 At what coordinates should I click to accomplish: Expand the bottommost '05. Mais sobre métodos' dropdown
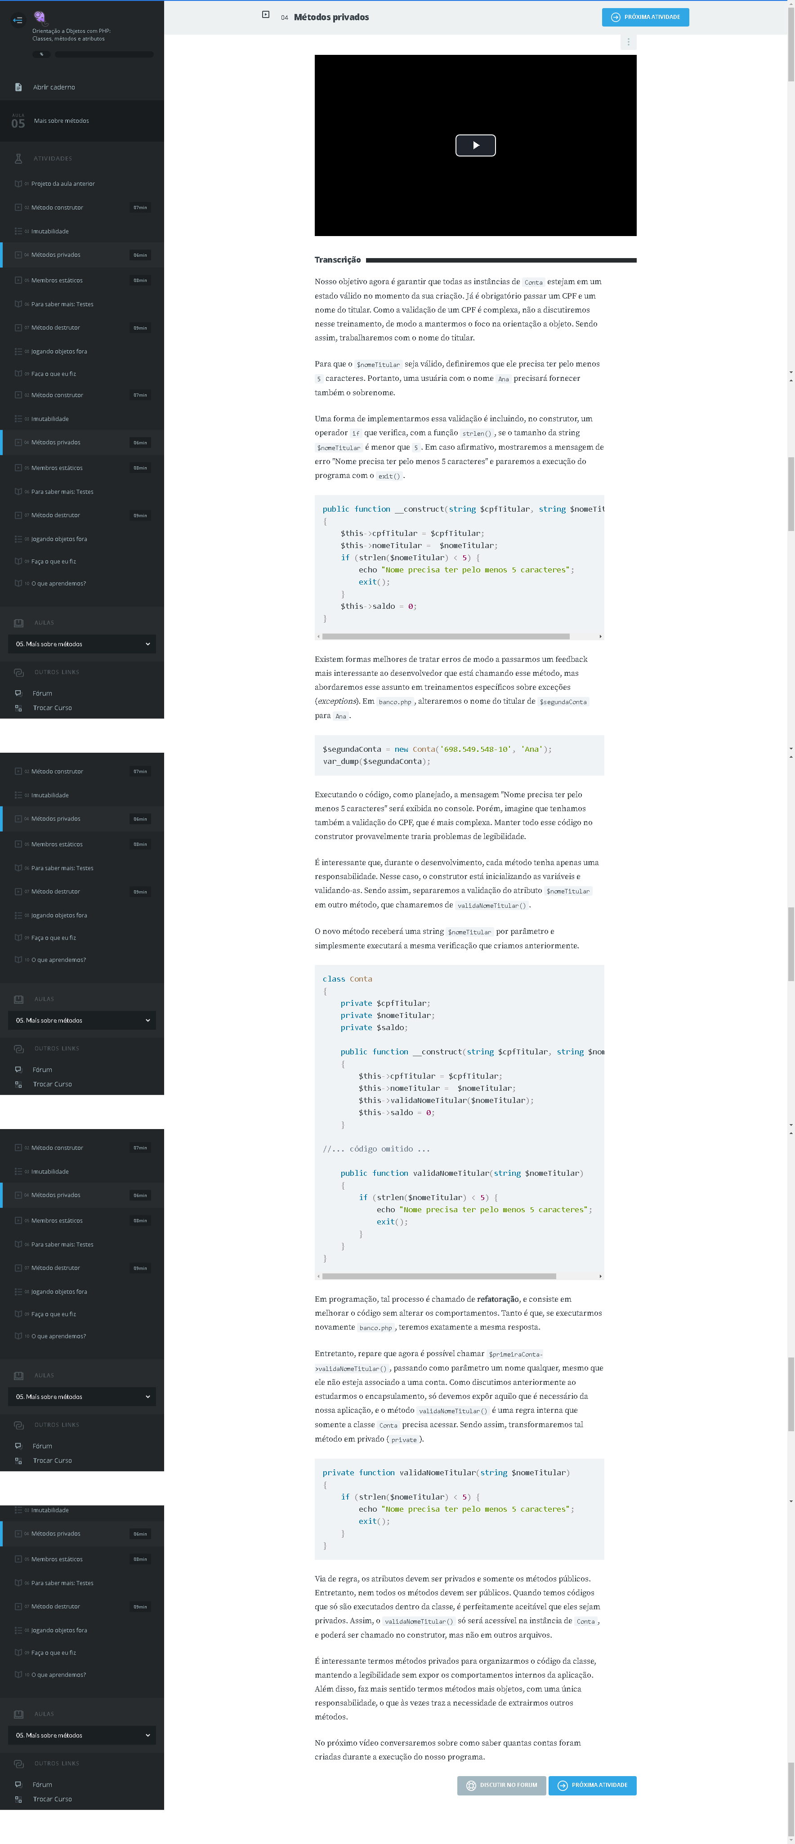coord(81,1734)
